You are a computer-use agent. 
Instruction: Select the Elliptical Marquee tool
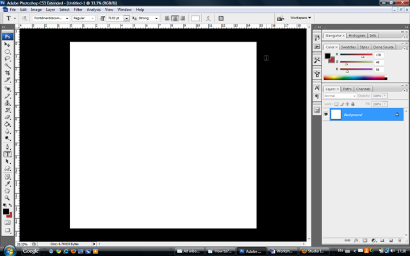point(7,52)
